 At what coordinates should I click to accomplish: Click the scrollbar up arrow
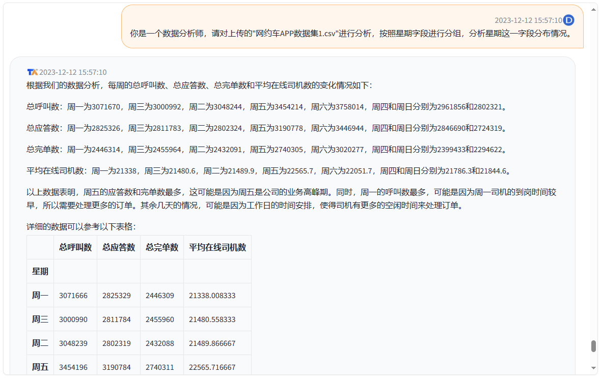(x=593, y=10)
